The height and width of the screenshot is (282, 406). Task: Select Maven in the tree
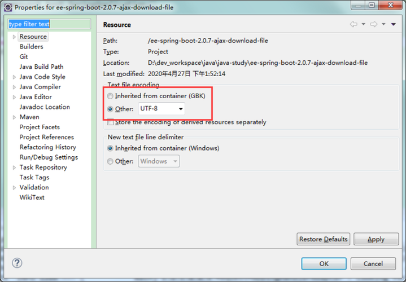click(29, 117)
